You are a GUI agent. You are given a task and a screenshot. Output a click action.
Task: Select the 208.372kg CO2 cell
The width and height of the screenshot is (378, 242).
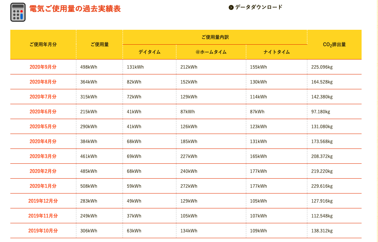point(334,156)
